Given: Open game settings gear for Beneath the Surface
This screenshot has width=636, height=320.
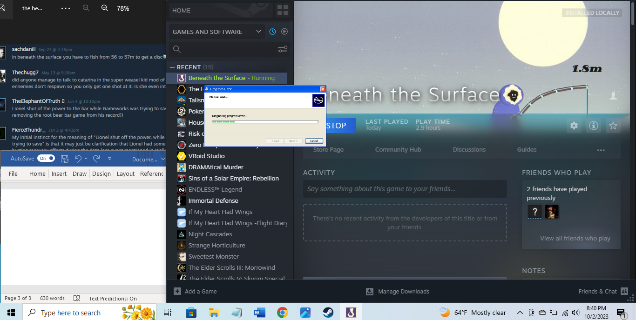Looking at the screenshot, I should [574, 126].
